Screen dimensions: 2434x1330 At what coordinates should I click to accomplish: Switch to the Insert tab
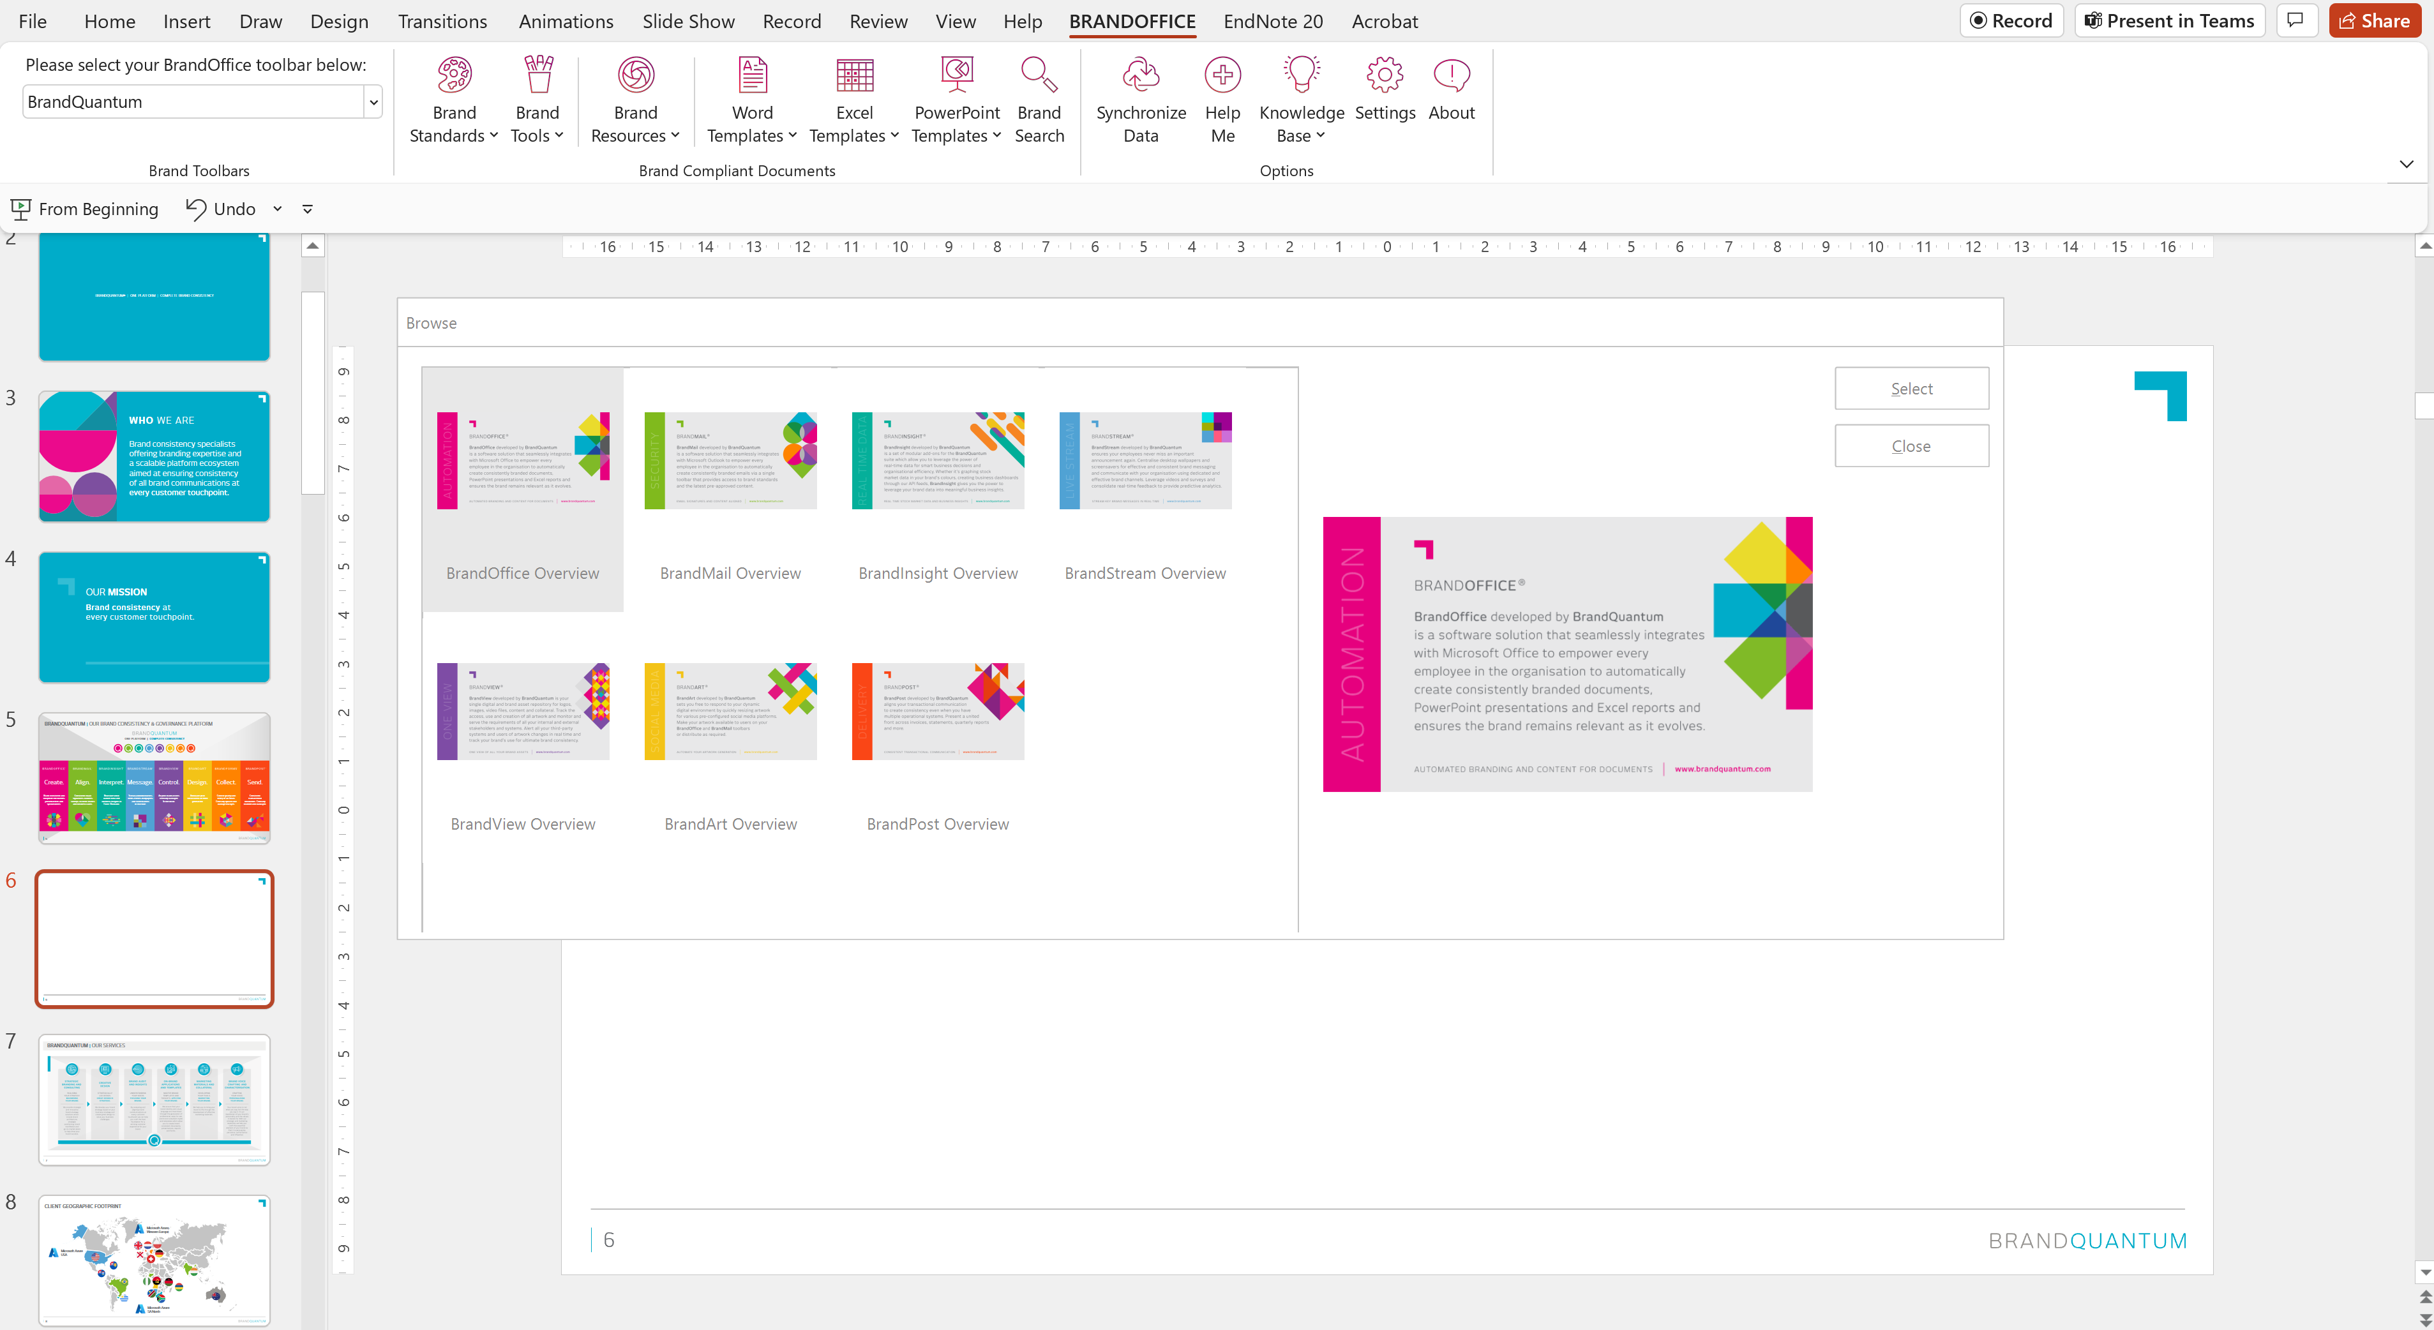[186, 21]
